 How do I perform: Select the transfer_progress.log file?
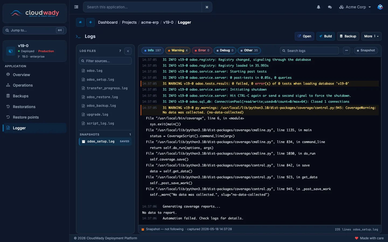pyautogui.click(x=105, y=88)
